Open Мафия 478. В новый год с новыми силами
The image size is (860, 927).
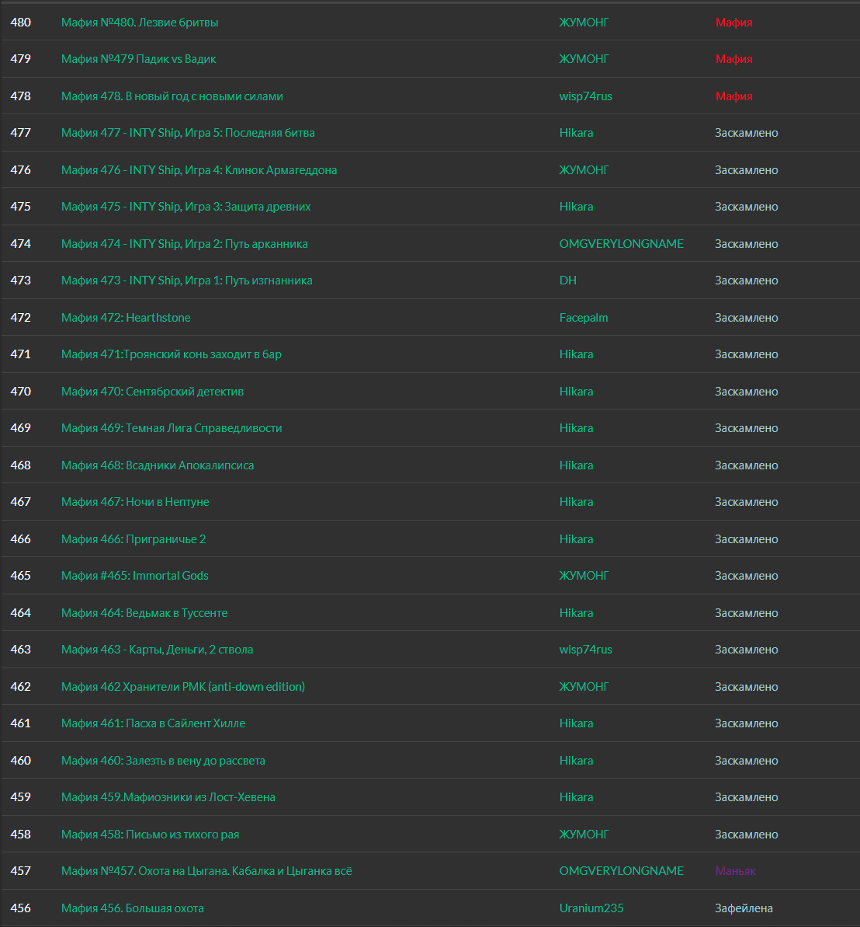pos(172,96)
